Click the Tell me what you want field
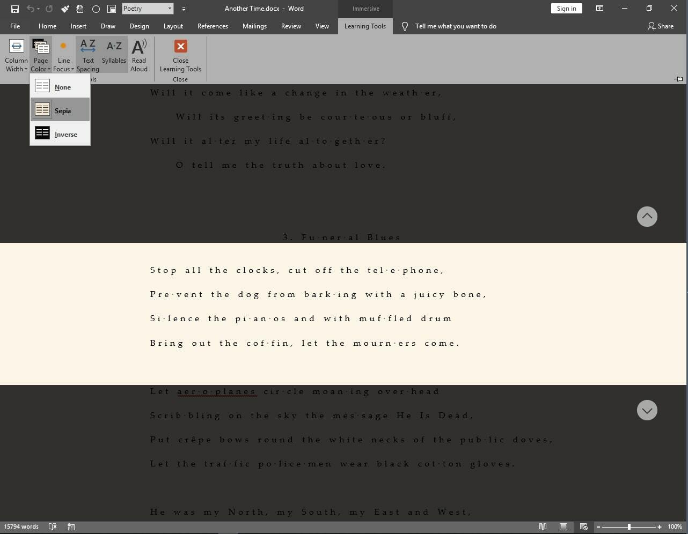 click(455, 26)
